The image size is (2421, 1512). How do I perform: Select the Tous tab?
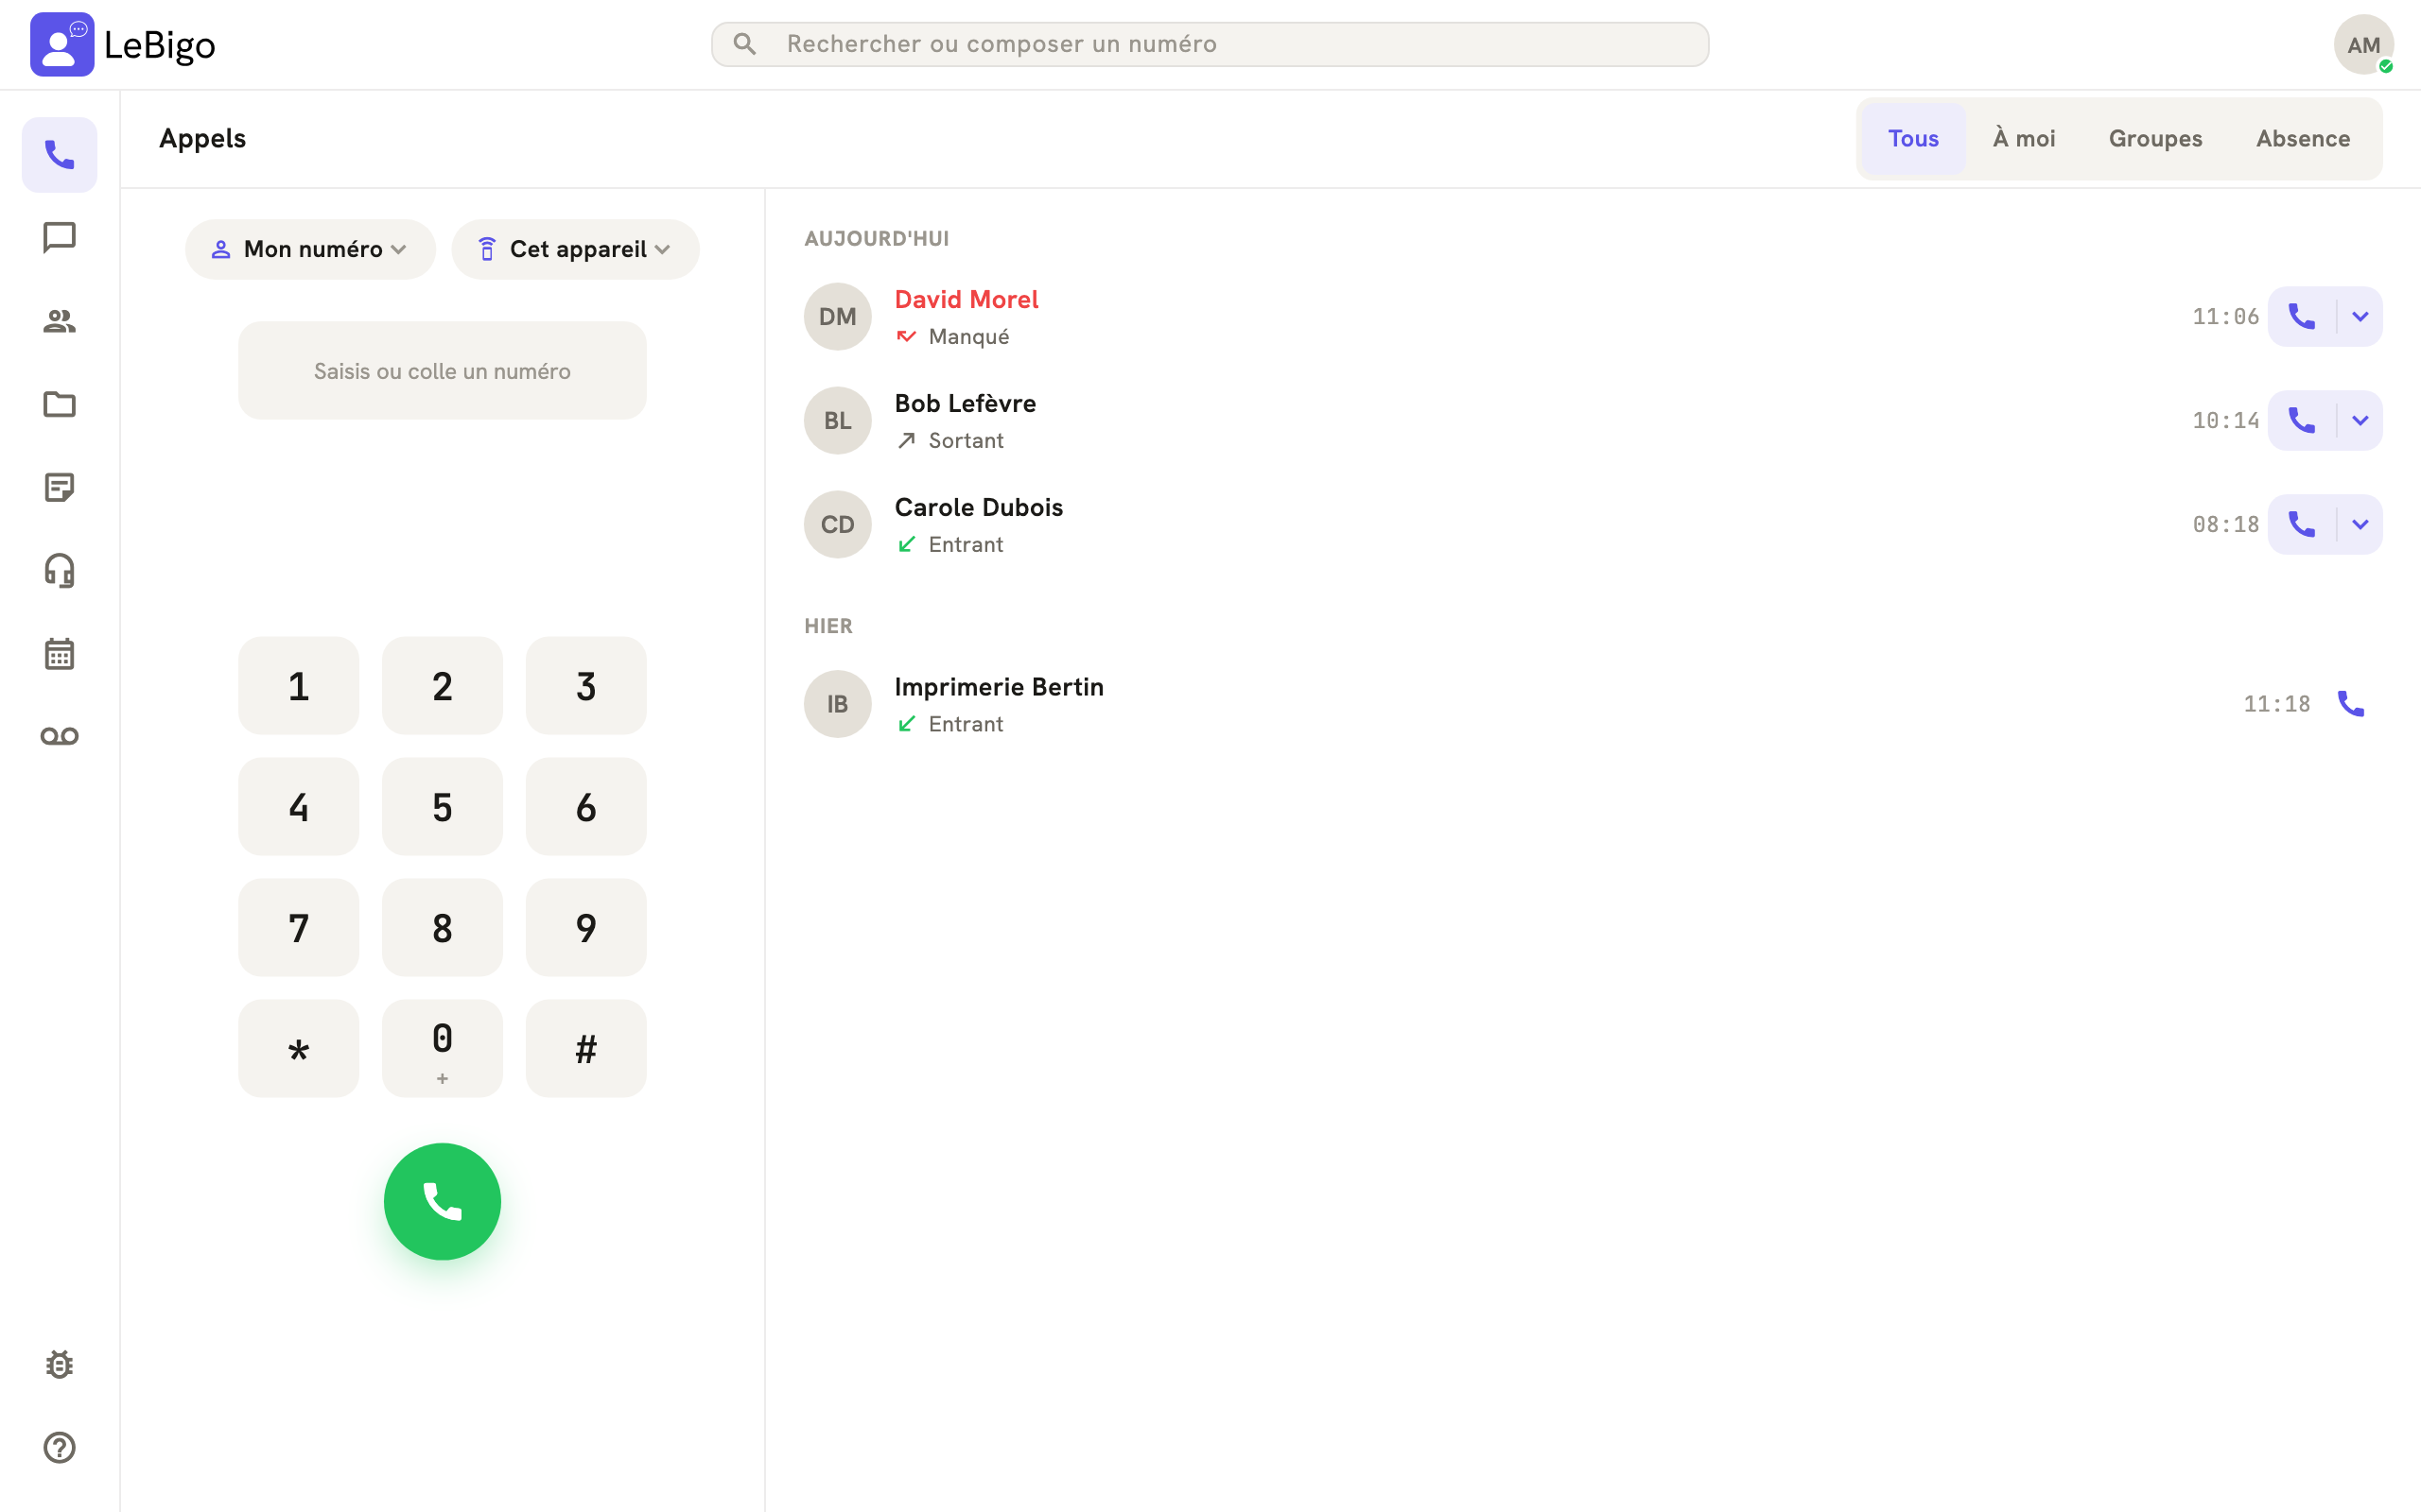pyautogui.click(x=1913, y=139)
